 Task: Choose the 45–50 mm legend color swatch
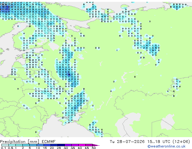[x=89, y=145]
